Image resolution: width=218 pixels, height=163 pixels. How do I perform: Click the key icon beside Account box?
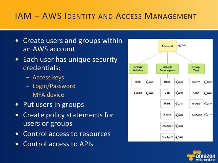pyautogui.click(x=182, y=45)
